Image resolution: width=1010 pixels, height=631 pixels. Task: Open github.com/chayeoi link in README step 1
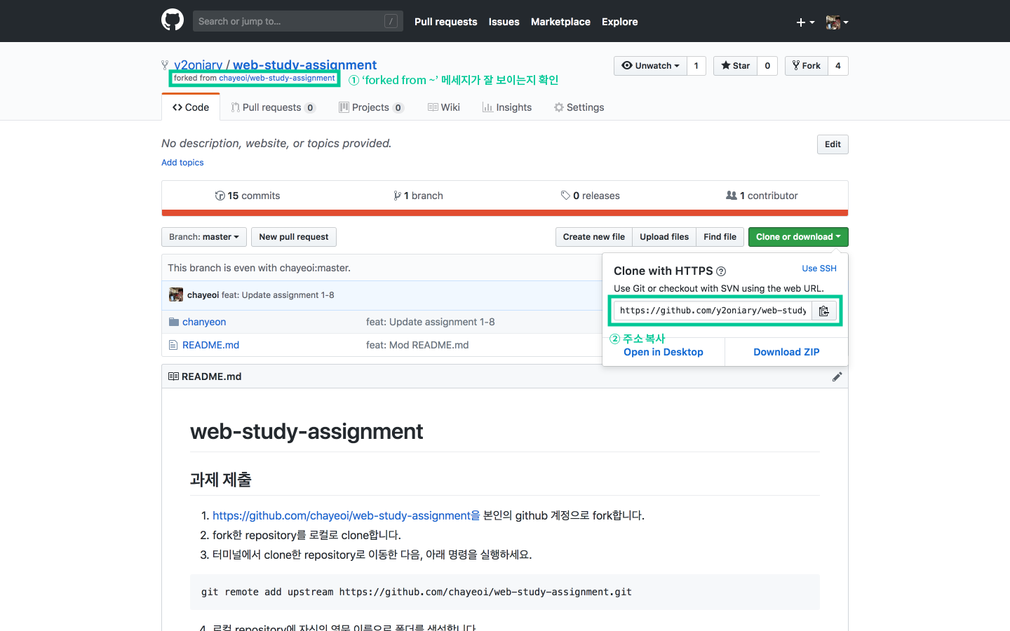[346, 515]
